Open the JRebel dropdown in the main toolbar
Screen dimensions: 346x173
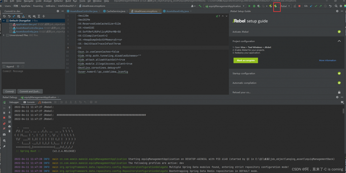coord(285,6)
